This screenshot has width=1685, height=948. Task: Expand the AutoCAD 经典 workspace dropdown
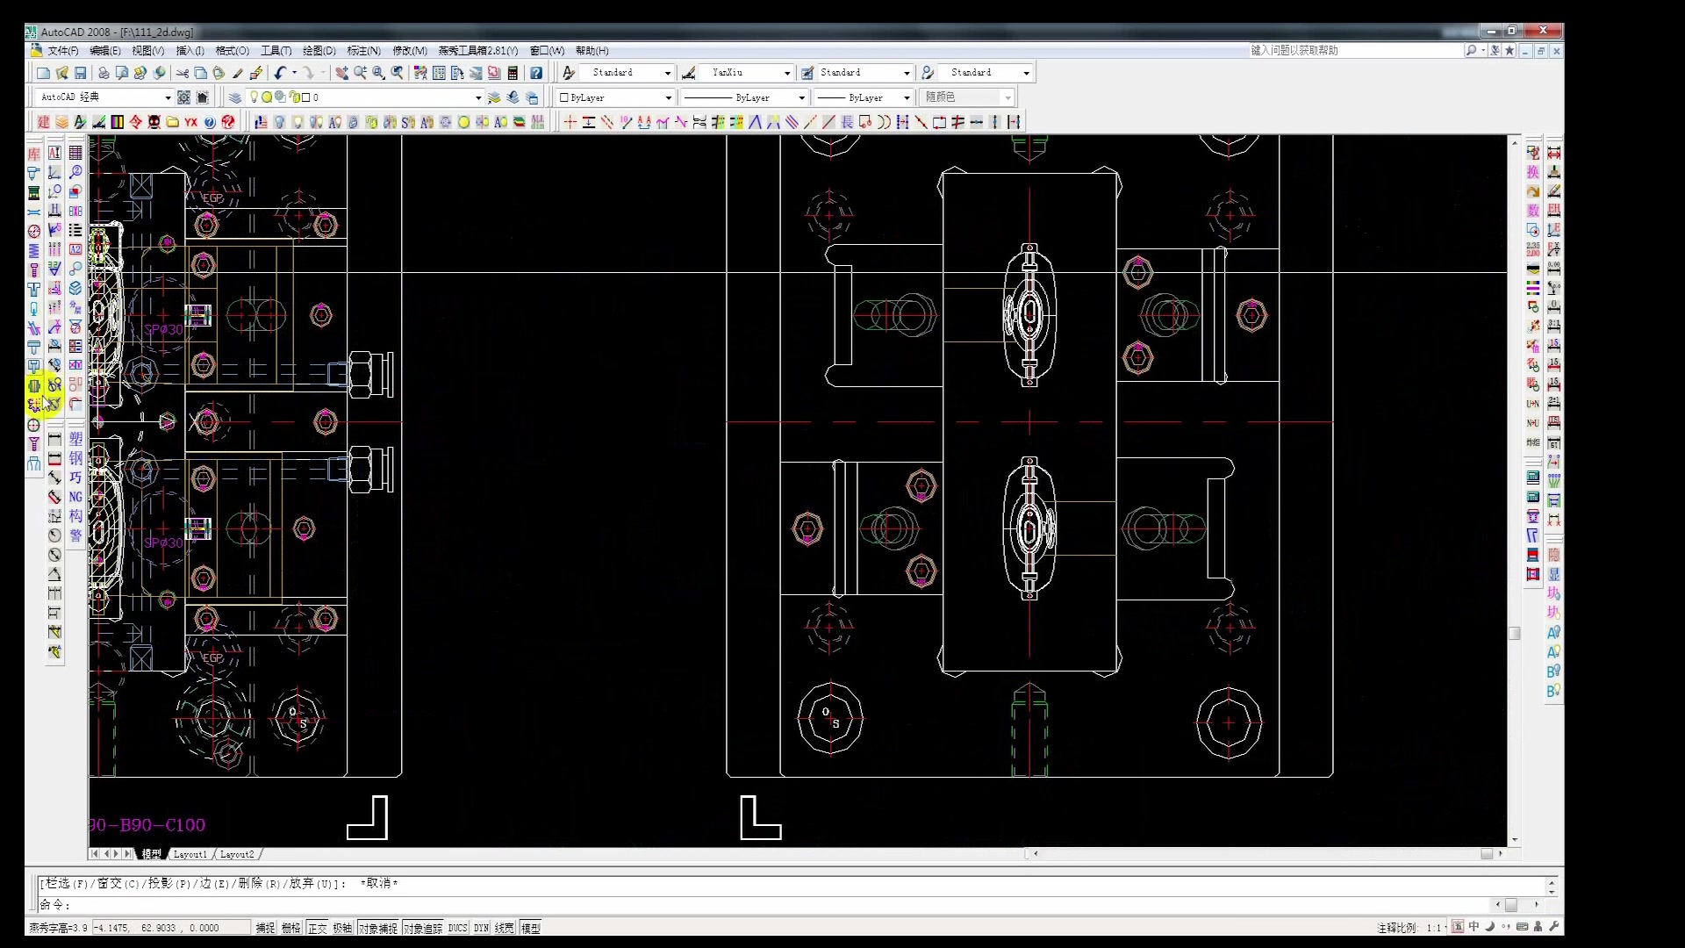pyautogui.click(x=168, y=97)
